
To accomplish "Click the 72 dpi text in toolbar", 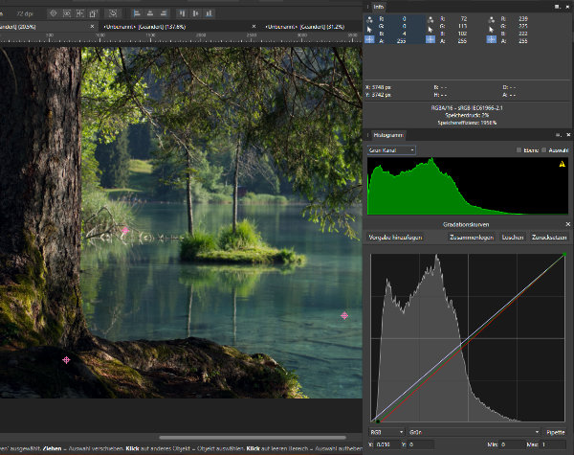I will [24, 14].
